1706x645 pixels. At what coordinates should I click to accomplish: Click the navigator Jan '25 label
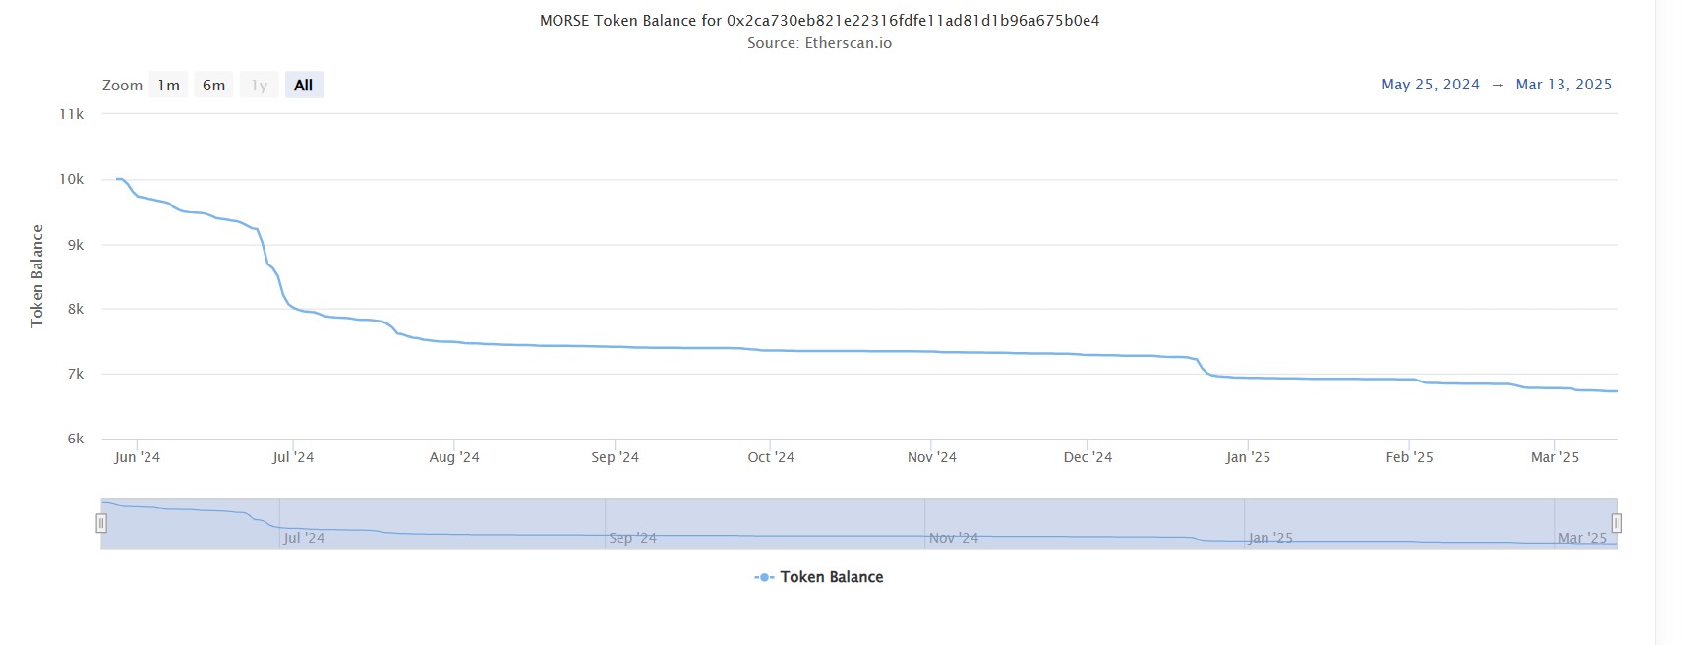tap(1270, 538)
